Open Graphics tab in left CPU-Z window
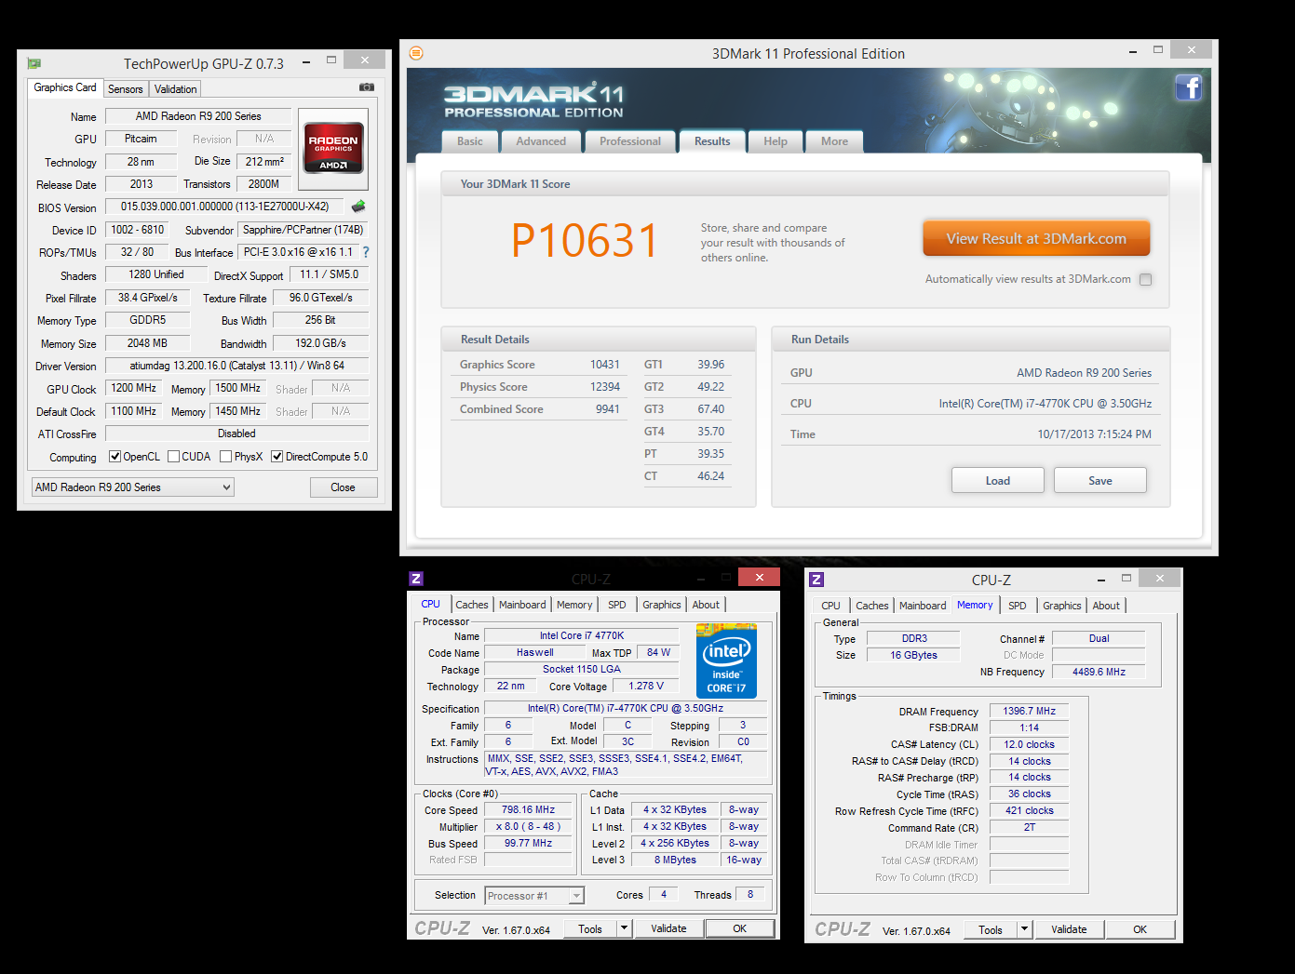 662,605
